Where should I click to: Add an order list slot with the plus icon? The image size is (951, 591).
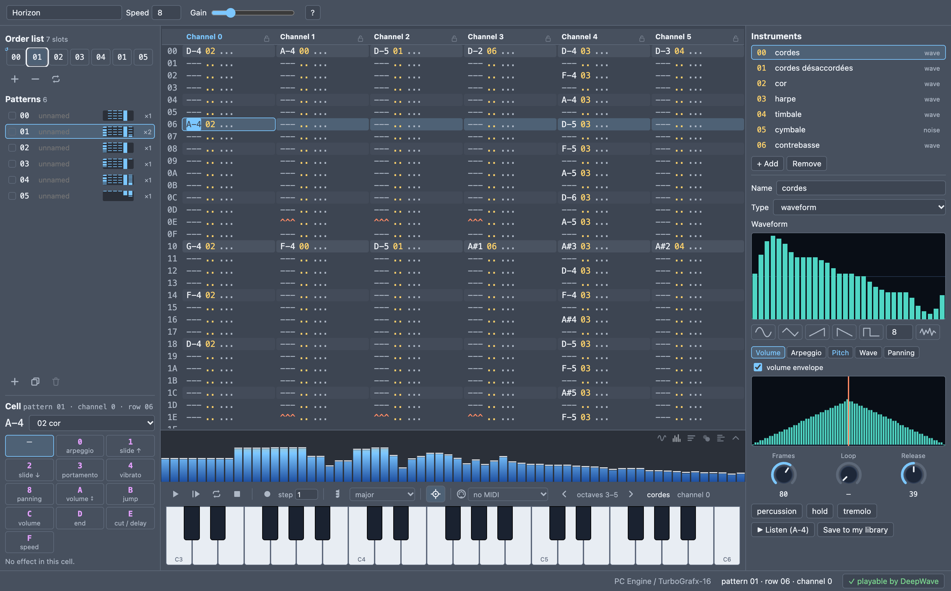click(x=15, y=79)
